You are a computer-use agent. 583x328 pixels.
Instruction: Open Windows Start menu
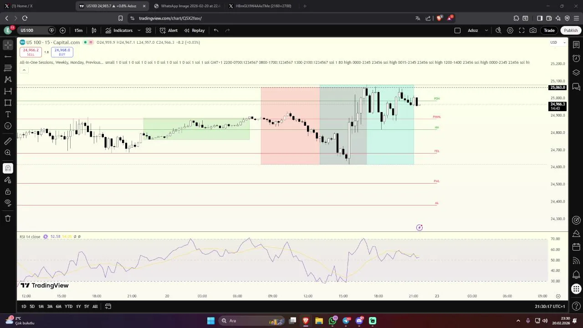pyautogui.click(x=211, y=321)
